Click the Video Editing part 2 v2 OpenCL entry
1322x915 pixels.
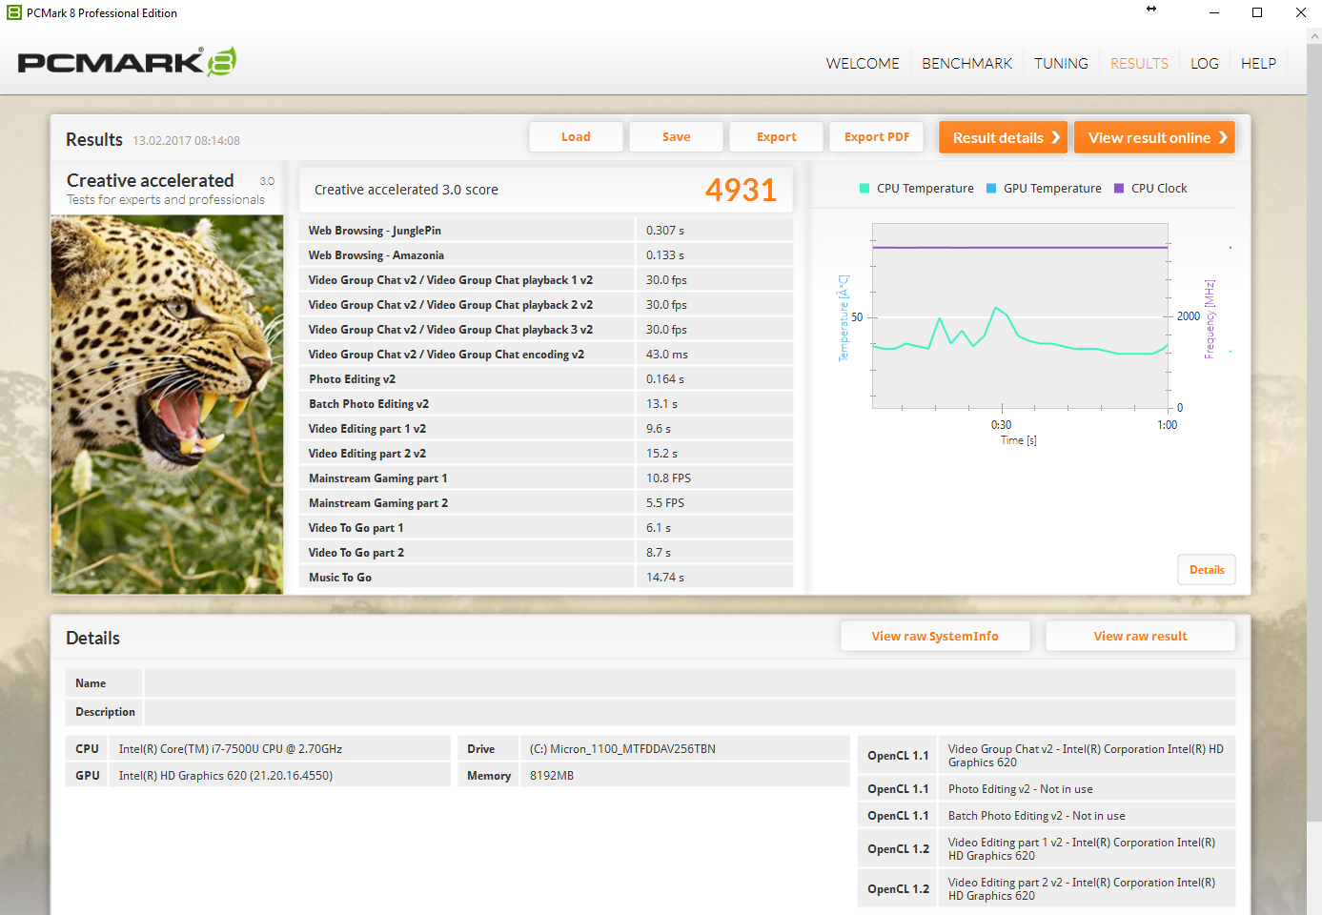tap(1082, 889)
